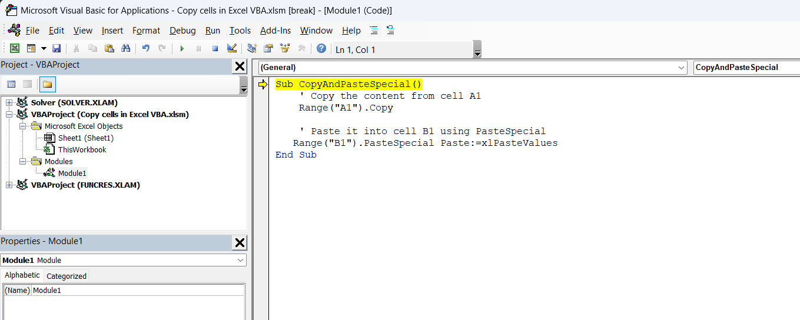
Task: Expand the VBAProject (FUNCRES.XLAM) node
Action: tap(9, 185)
